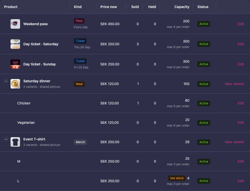Open the Day ticket Saturday thumbnail image
The height and width of the screenshot is (191, 250).
click(15, 44)
